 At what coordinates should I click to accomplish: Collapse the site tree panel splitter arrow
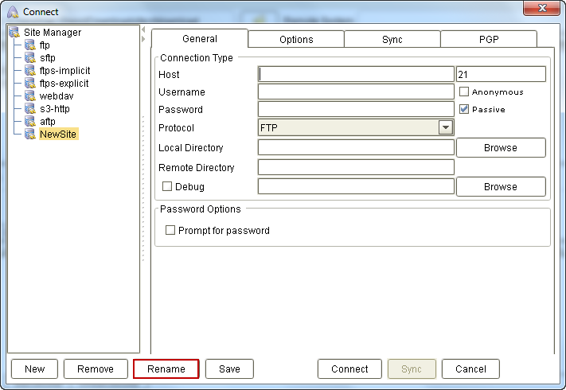click(x=143, y=39)
